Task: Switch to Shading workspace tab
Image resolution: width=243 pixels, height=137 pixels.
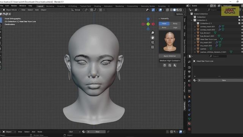Action: pos(98,6)
